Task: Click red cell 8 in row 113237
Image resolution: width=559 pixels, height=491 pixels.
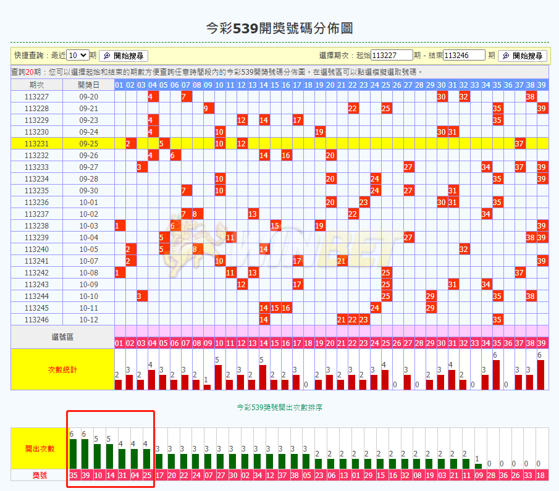Action: pos(197,214)
